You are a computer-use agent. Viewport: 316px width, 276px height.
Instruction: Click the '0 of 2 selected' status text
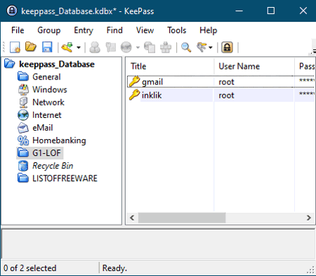pyautogui.click(x=29, y=268)
